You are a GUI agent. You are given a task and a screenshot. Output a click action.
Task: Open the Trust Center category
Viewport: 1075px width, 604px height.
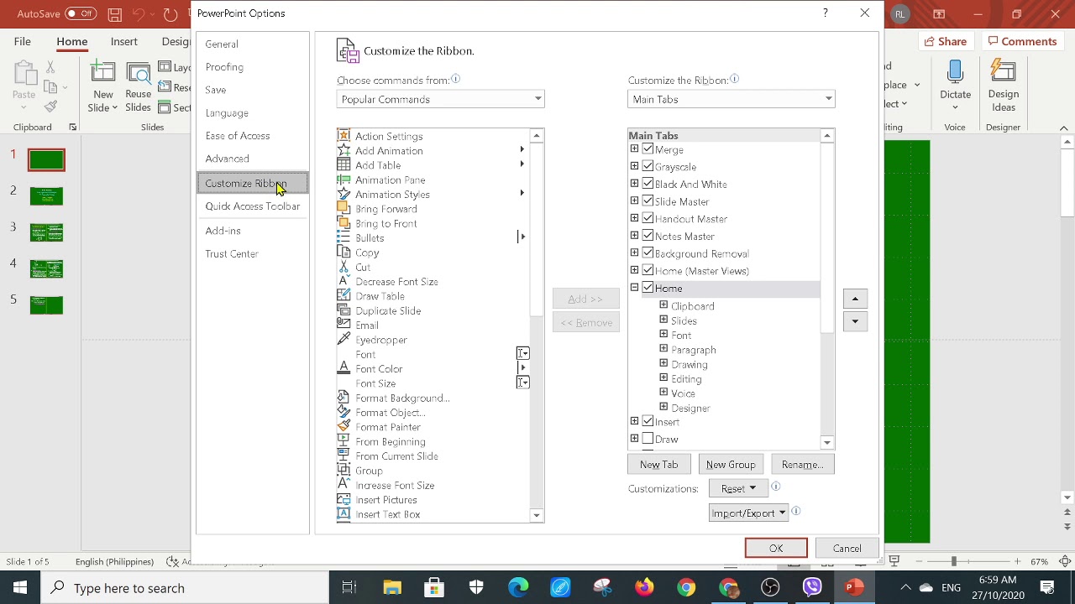(232, 253)
